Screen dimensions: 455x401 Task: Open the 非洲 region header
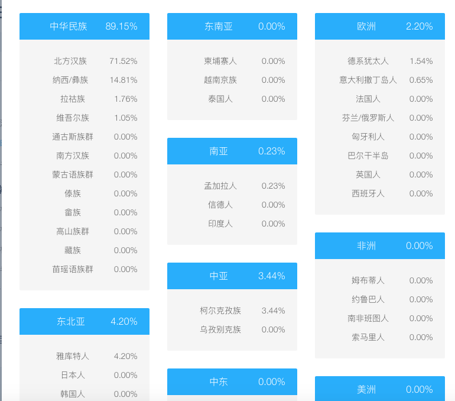pos(379,245)
